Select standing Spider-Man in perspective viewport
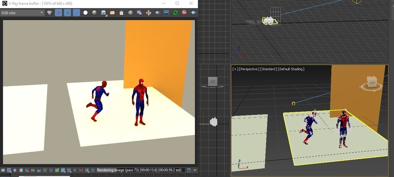394x177 pixels. [344, 129]
